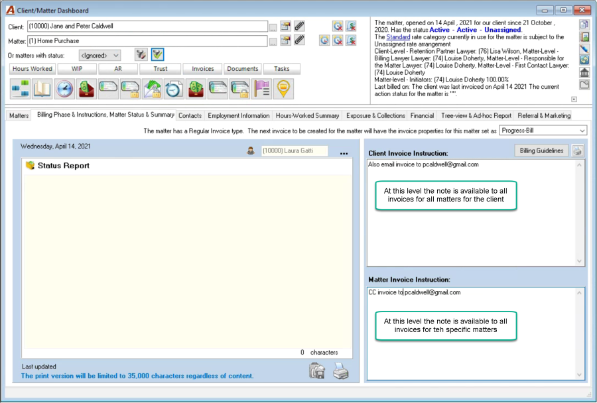Switch to the Contacts tab
The image size is (597, 403).
tap(190, 116)
